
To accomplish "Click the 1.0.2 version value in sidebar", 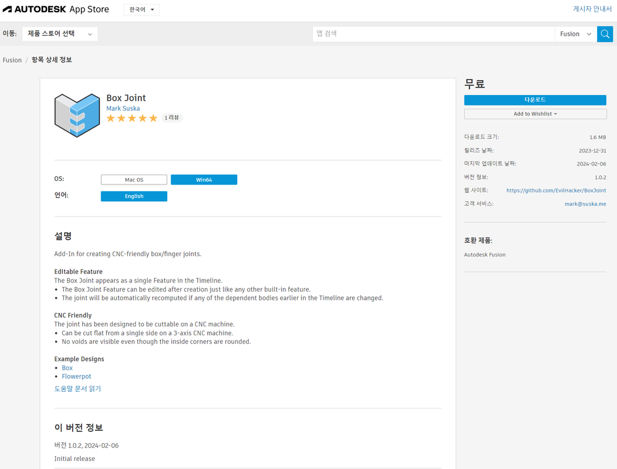I will point(600,177).
